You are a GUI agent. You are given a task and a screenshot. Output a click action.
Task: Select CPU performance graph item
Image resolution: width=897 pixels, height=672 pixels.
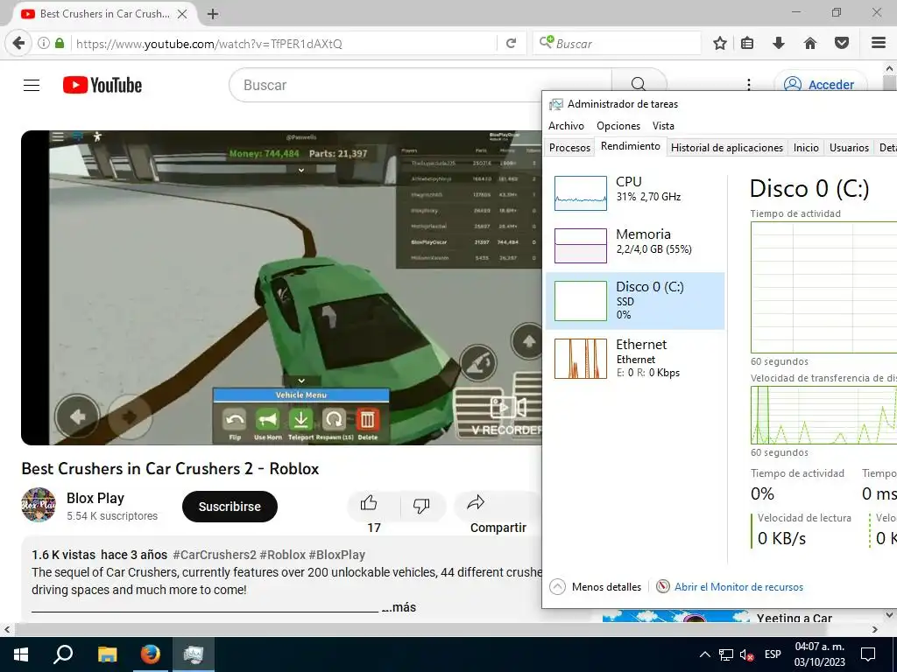pos(635,192)
